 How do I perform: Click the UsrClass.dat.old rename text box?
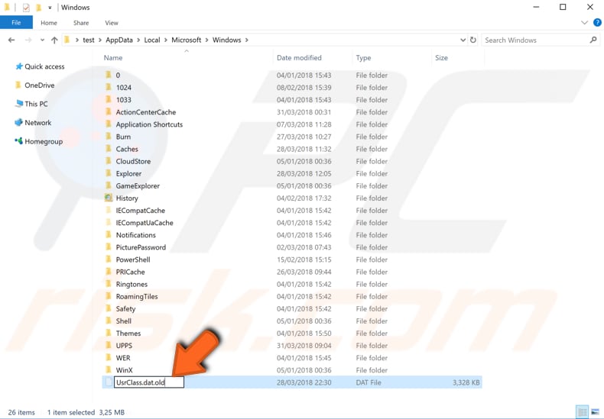[148, 382]
